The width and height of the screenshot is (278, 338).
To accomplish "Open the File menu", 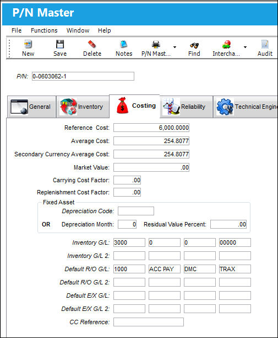I will tap(17, 30).
